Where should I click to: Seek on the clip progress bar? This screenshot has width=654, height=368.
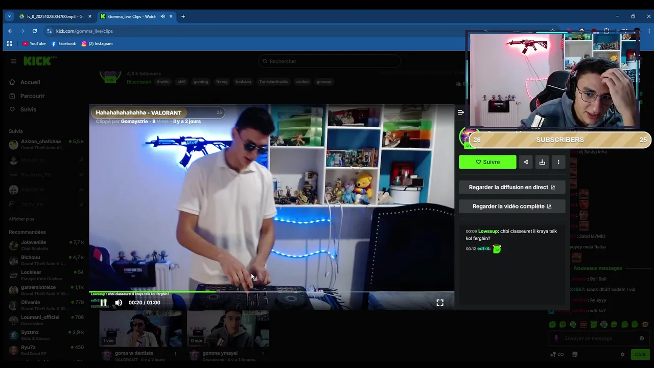tap(272, 292)
